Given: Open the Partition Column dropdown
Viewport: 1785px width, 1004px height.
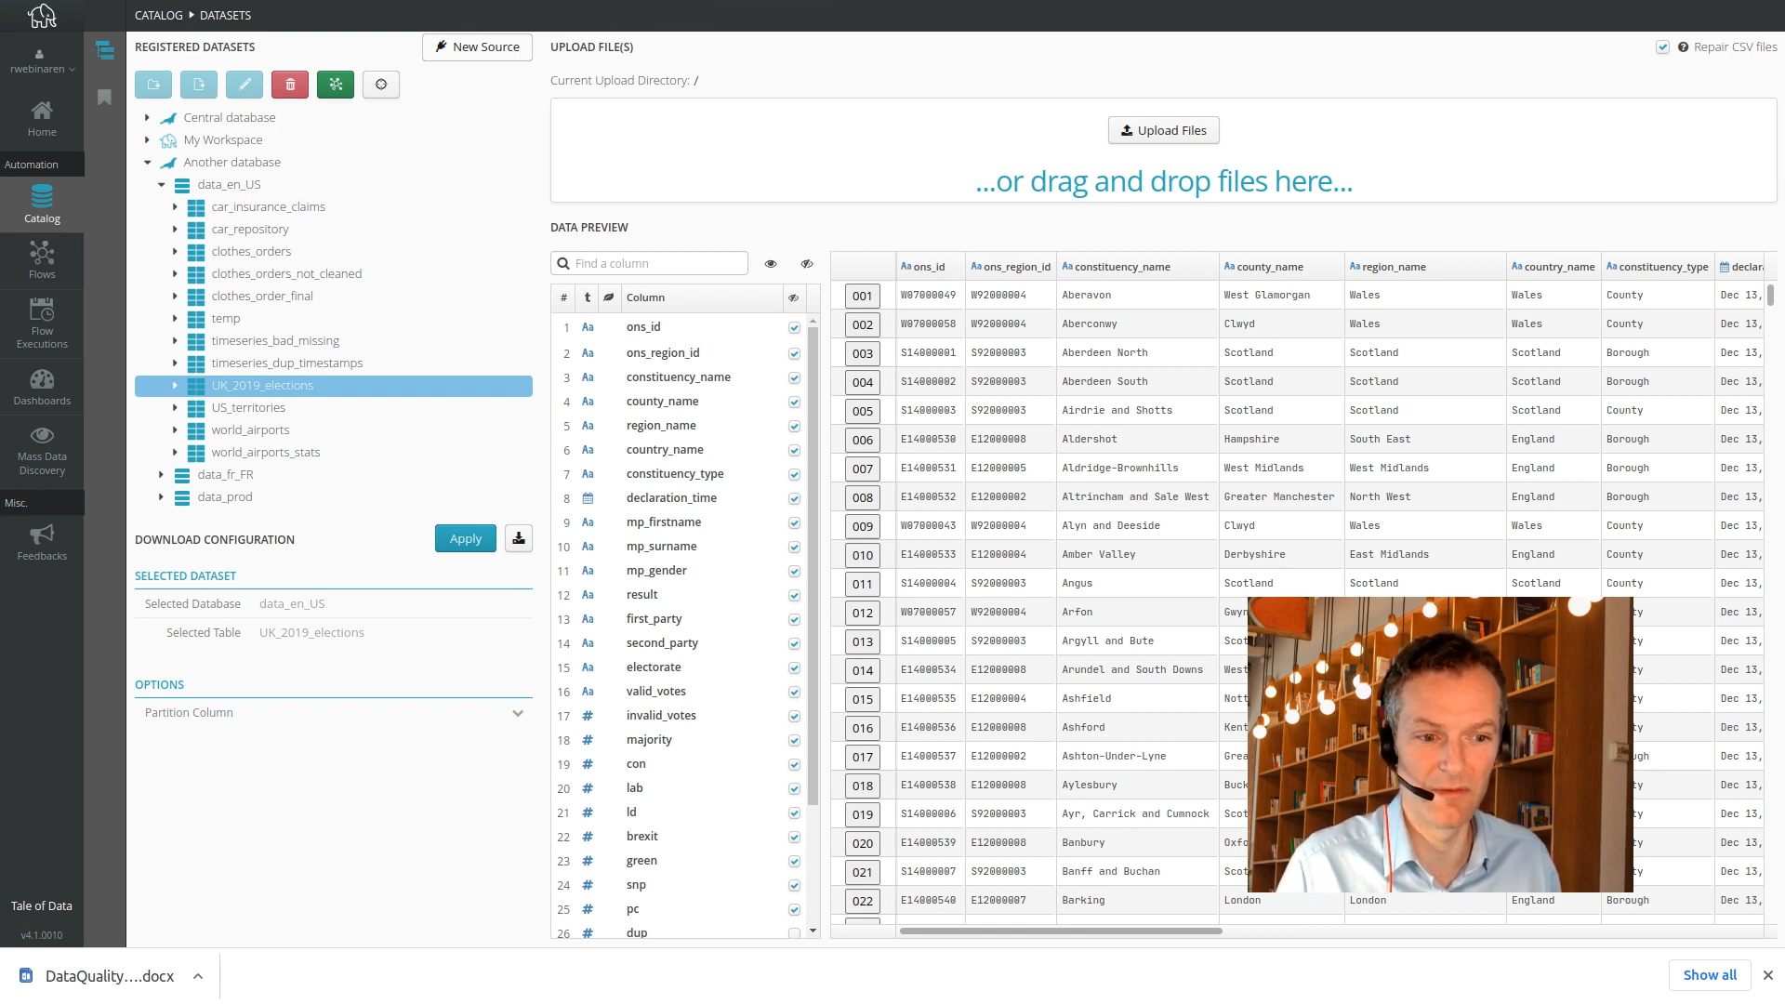Looking at the screenshot, I should (x=333, y=713).
